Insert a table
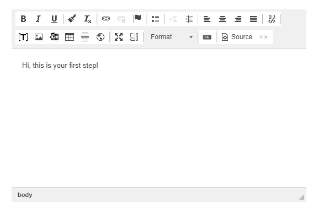Viewport: 318px width, 219px height. tap(70, 37)
